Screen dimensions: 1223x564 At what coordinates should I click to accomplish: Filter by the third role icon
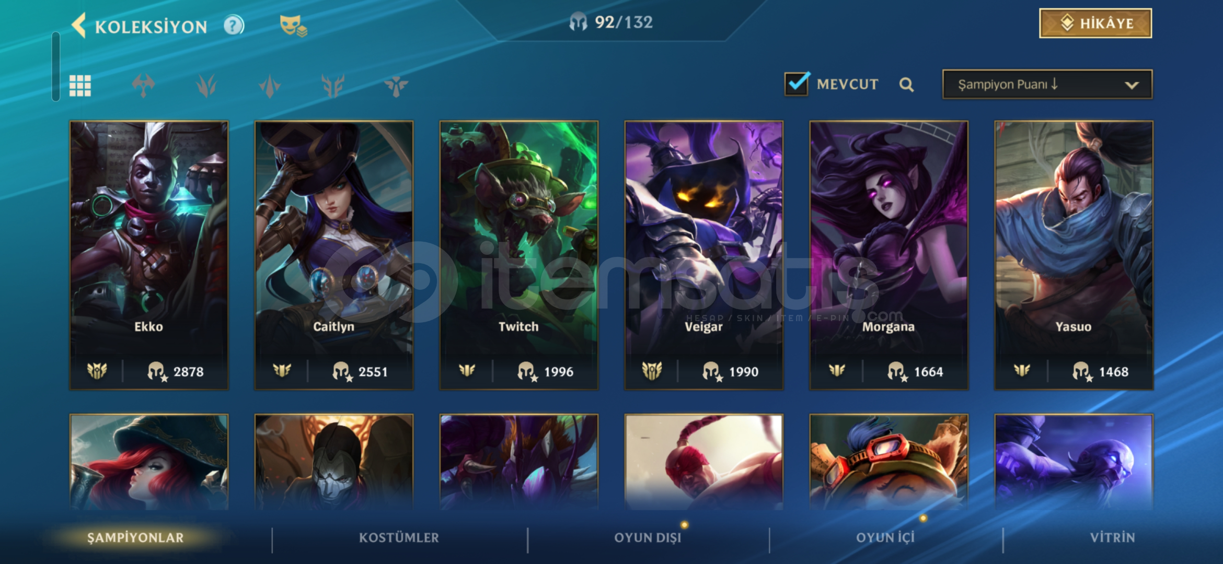pyautogui.click(x=270, y=85)
